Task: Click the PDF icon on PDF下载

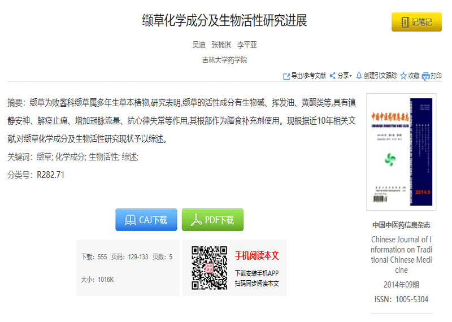Action: pyautogui.click(x=196, y=220)
